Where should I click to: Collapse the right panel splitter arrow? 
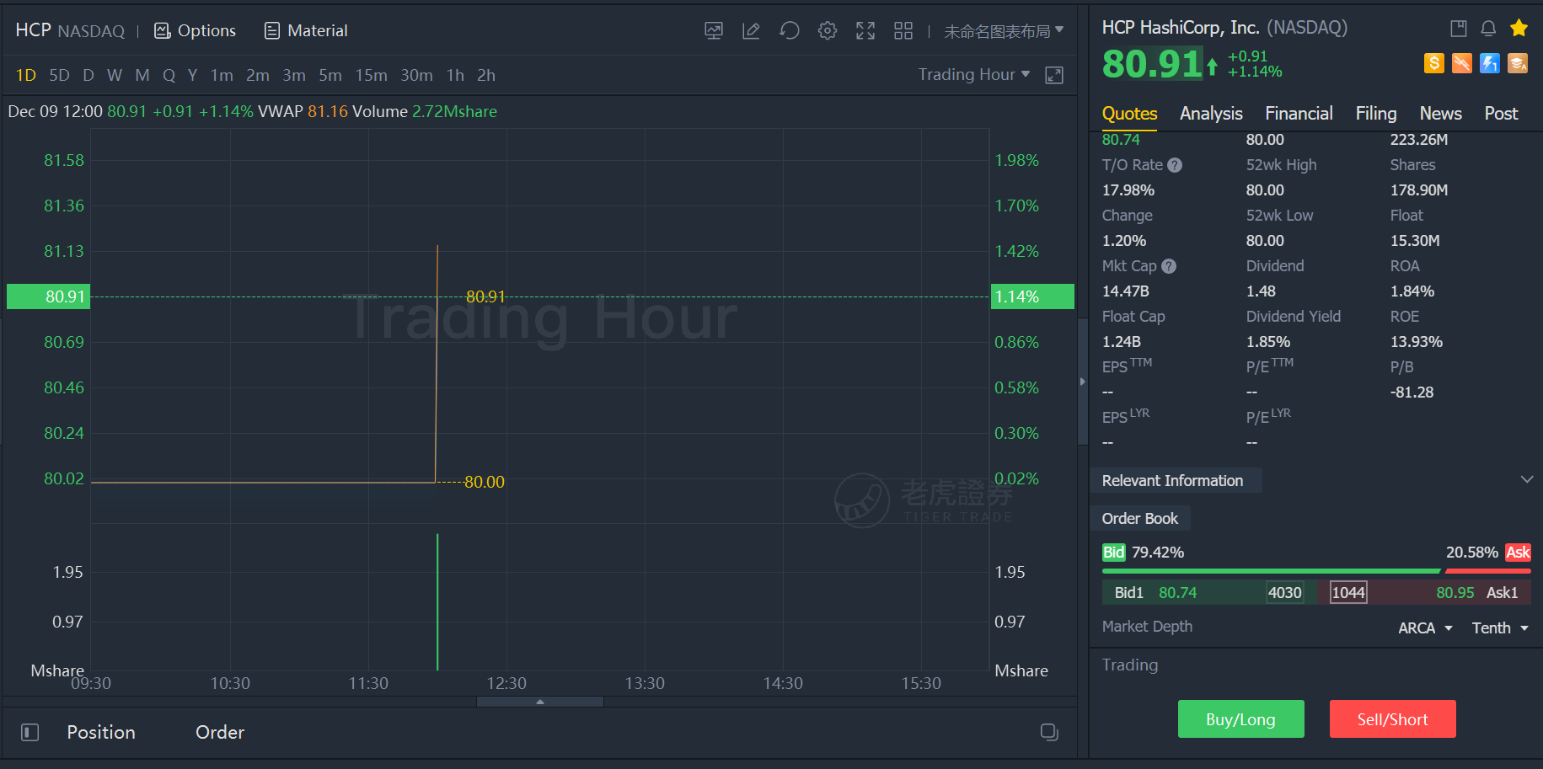point(1083,382)
